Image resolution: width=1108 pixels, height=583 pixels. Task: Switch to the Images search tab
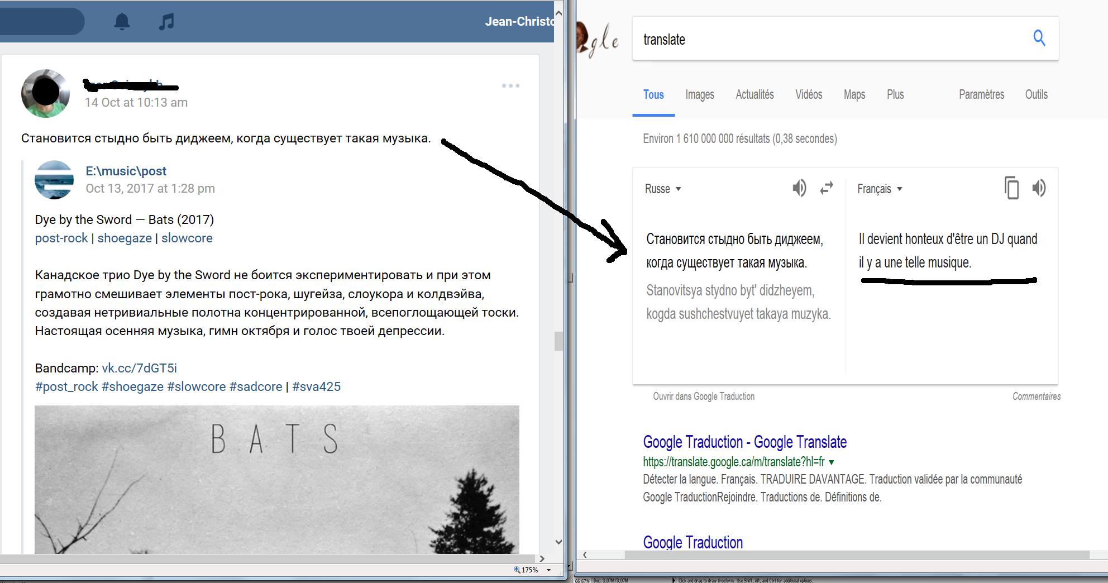pyautogui.click(x=700, y=94)
